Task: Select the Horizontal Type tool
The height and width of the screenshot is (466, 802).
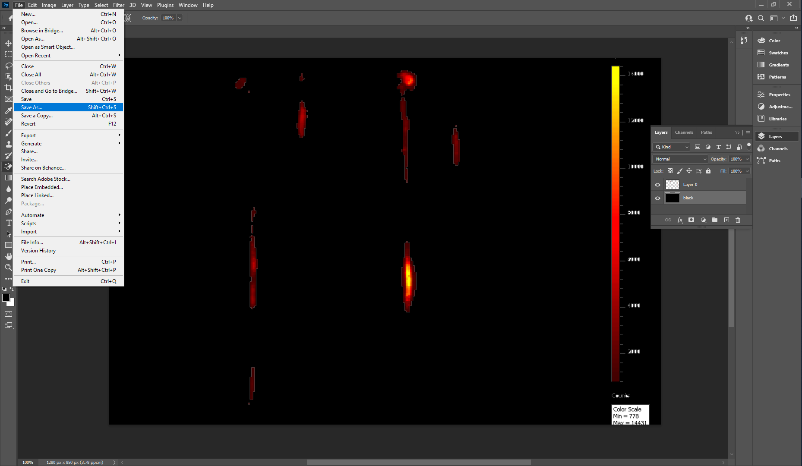Action: (x=8, y=223)
